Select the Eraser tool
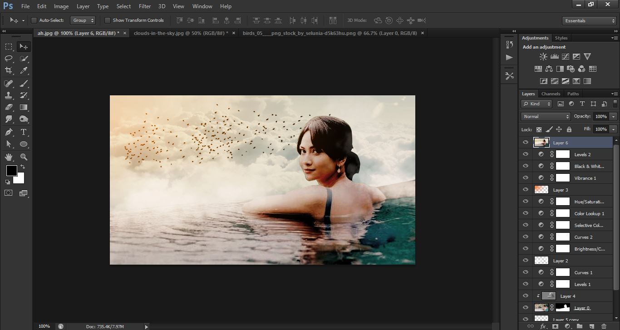This screenshot has width=620, height=330. [x=9, y=108]
